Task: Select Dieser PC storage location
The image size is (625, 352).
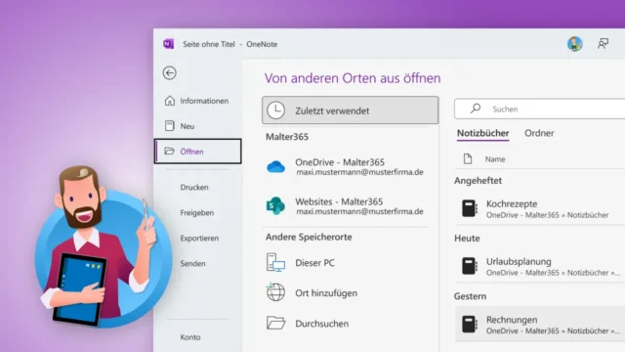Action: [x=314, y=263]
